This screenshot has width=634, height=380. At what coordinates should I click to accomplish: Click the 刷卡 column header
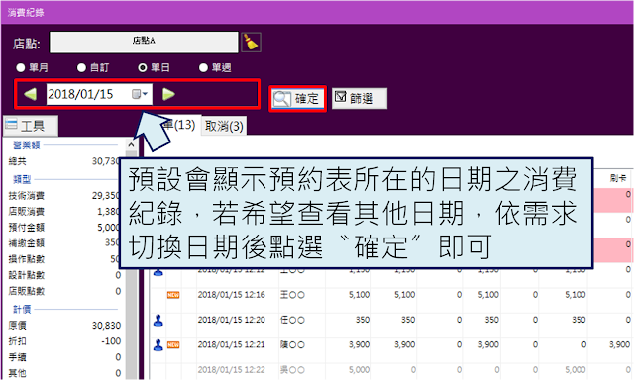618,178
